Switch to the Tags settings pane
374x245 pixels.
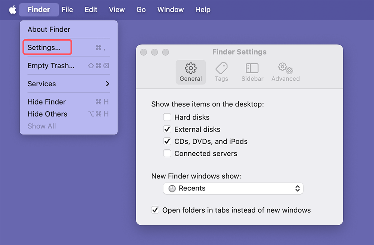[x=221, y=72]
